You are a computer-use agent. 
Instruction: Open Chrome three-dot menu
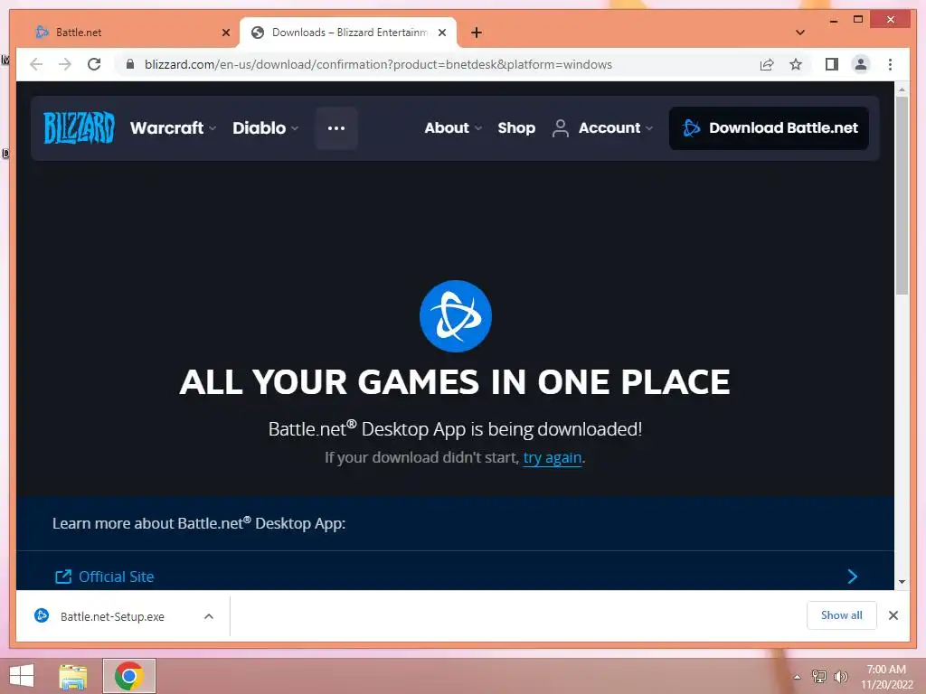coord(890,64)
